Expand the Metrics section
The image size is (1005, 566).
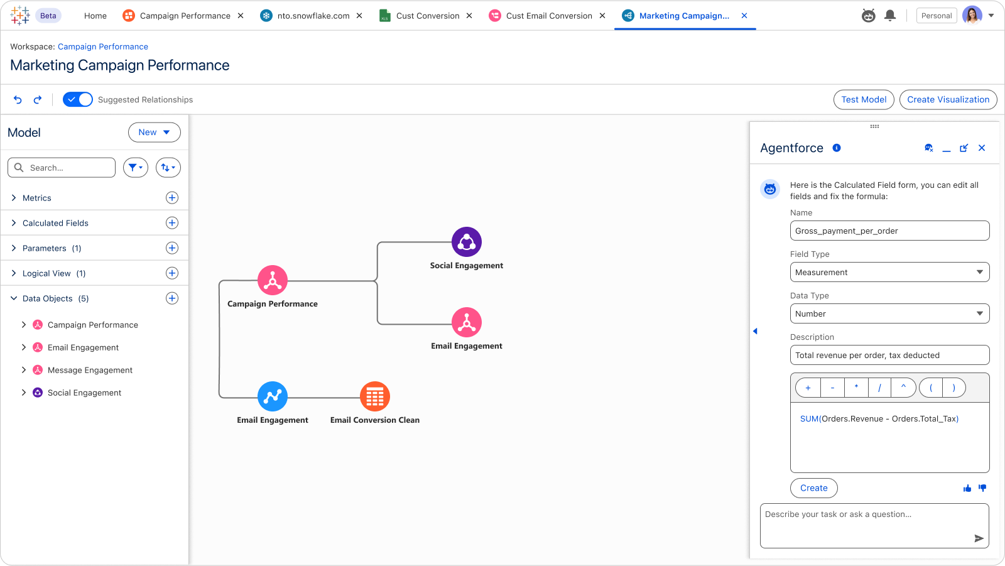click(14, 198)
